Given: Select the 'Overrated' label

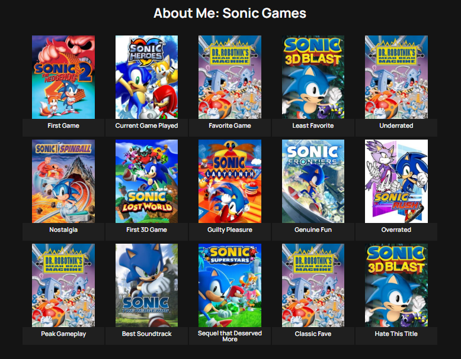Looking at the screenshot, I should 396,229.
